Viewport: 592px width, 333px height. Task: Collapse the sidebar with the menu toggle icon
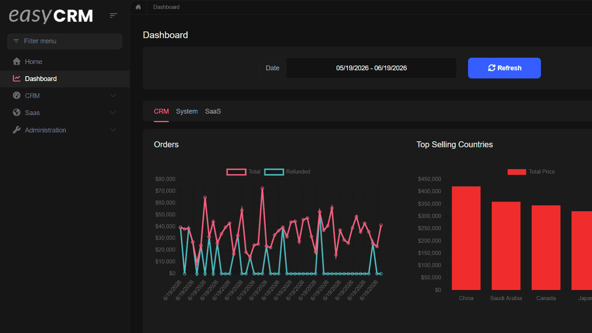click(113, 16)
